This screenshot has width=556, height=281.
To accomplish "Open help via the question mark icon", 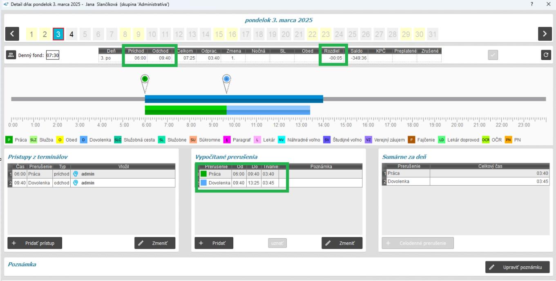I will 532,4.
